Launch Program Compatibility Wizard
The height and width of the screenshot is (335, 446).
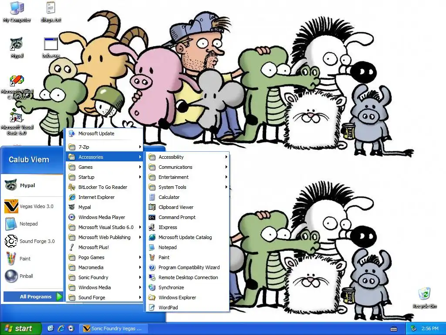point(188,267)
